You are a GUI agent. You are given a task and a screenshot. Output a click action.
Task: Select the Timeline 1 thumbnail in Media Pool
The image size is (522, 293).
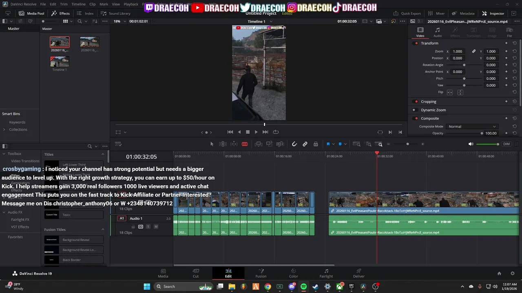coord(60,61)
